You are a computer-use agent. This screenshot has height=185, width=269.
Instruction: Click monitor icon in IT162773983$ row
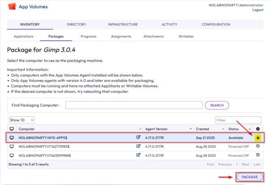coord(12,146)
